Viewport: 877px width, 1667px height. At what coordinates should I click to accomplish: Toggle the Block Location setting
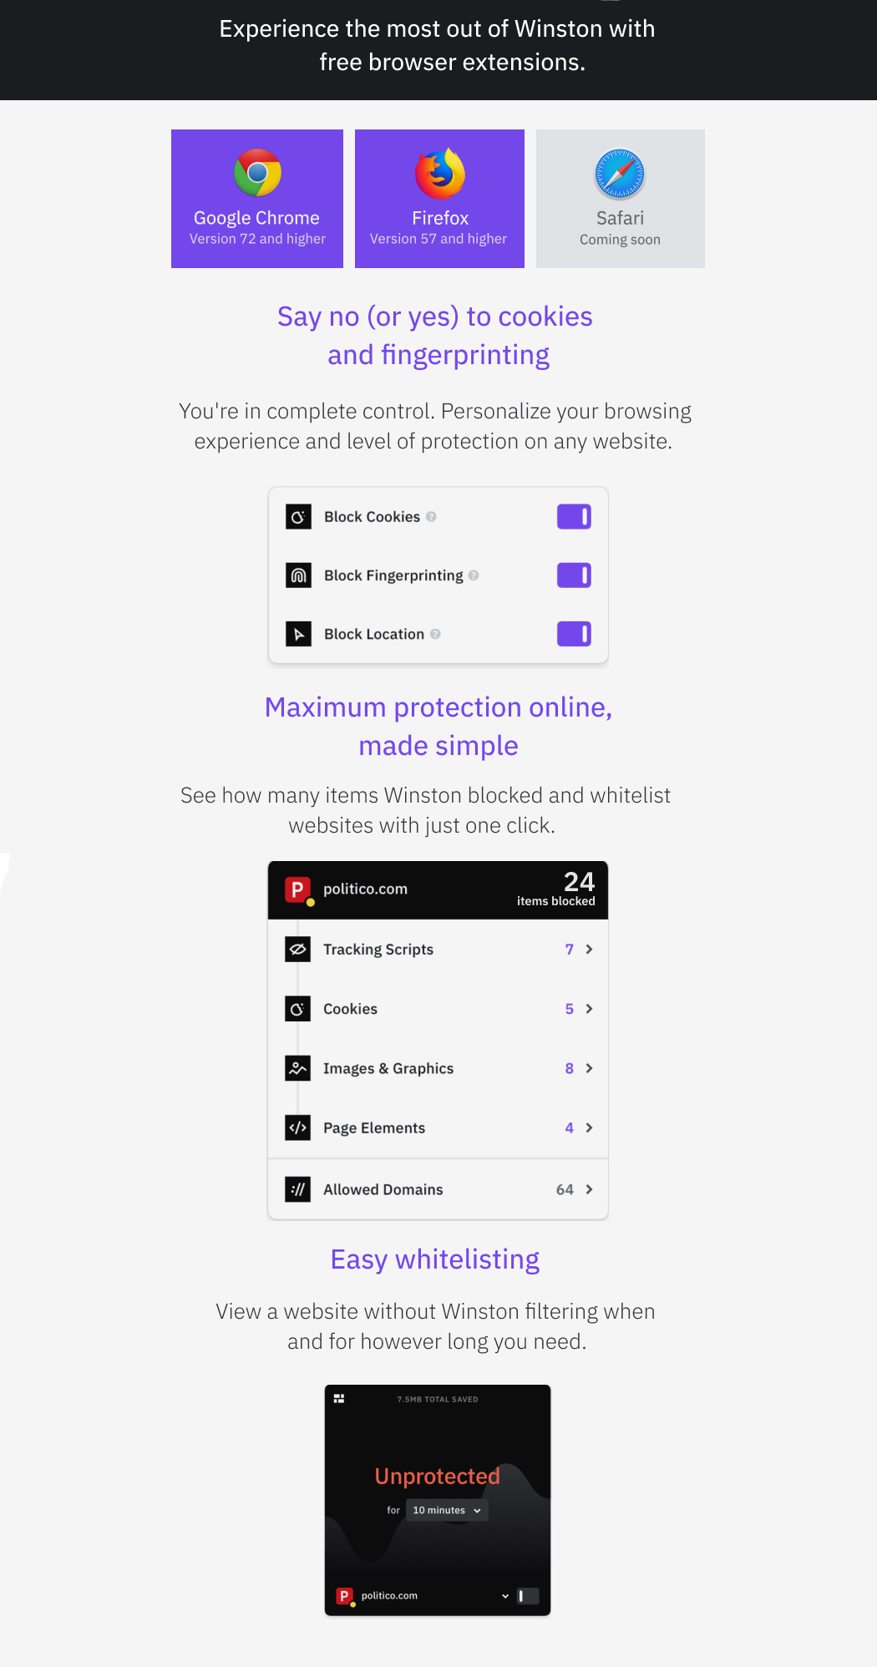click(x=574, y=633)
